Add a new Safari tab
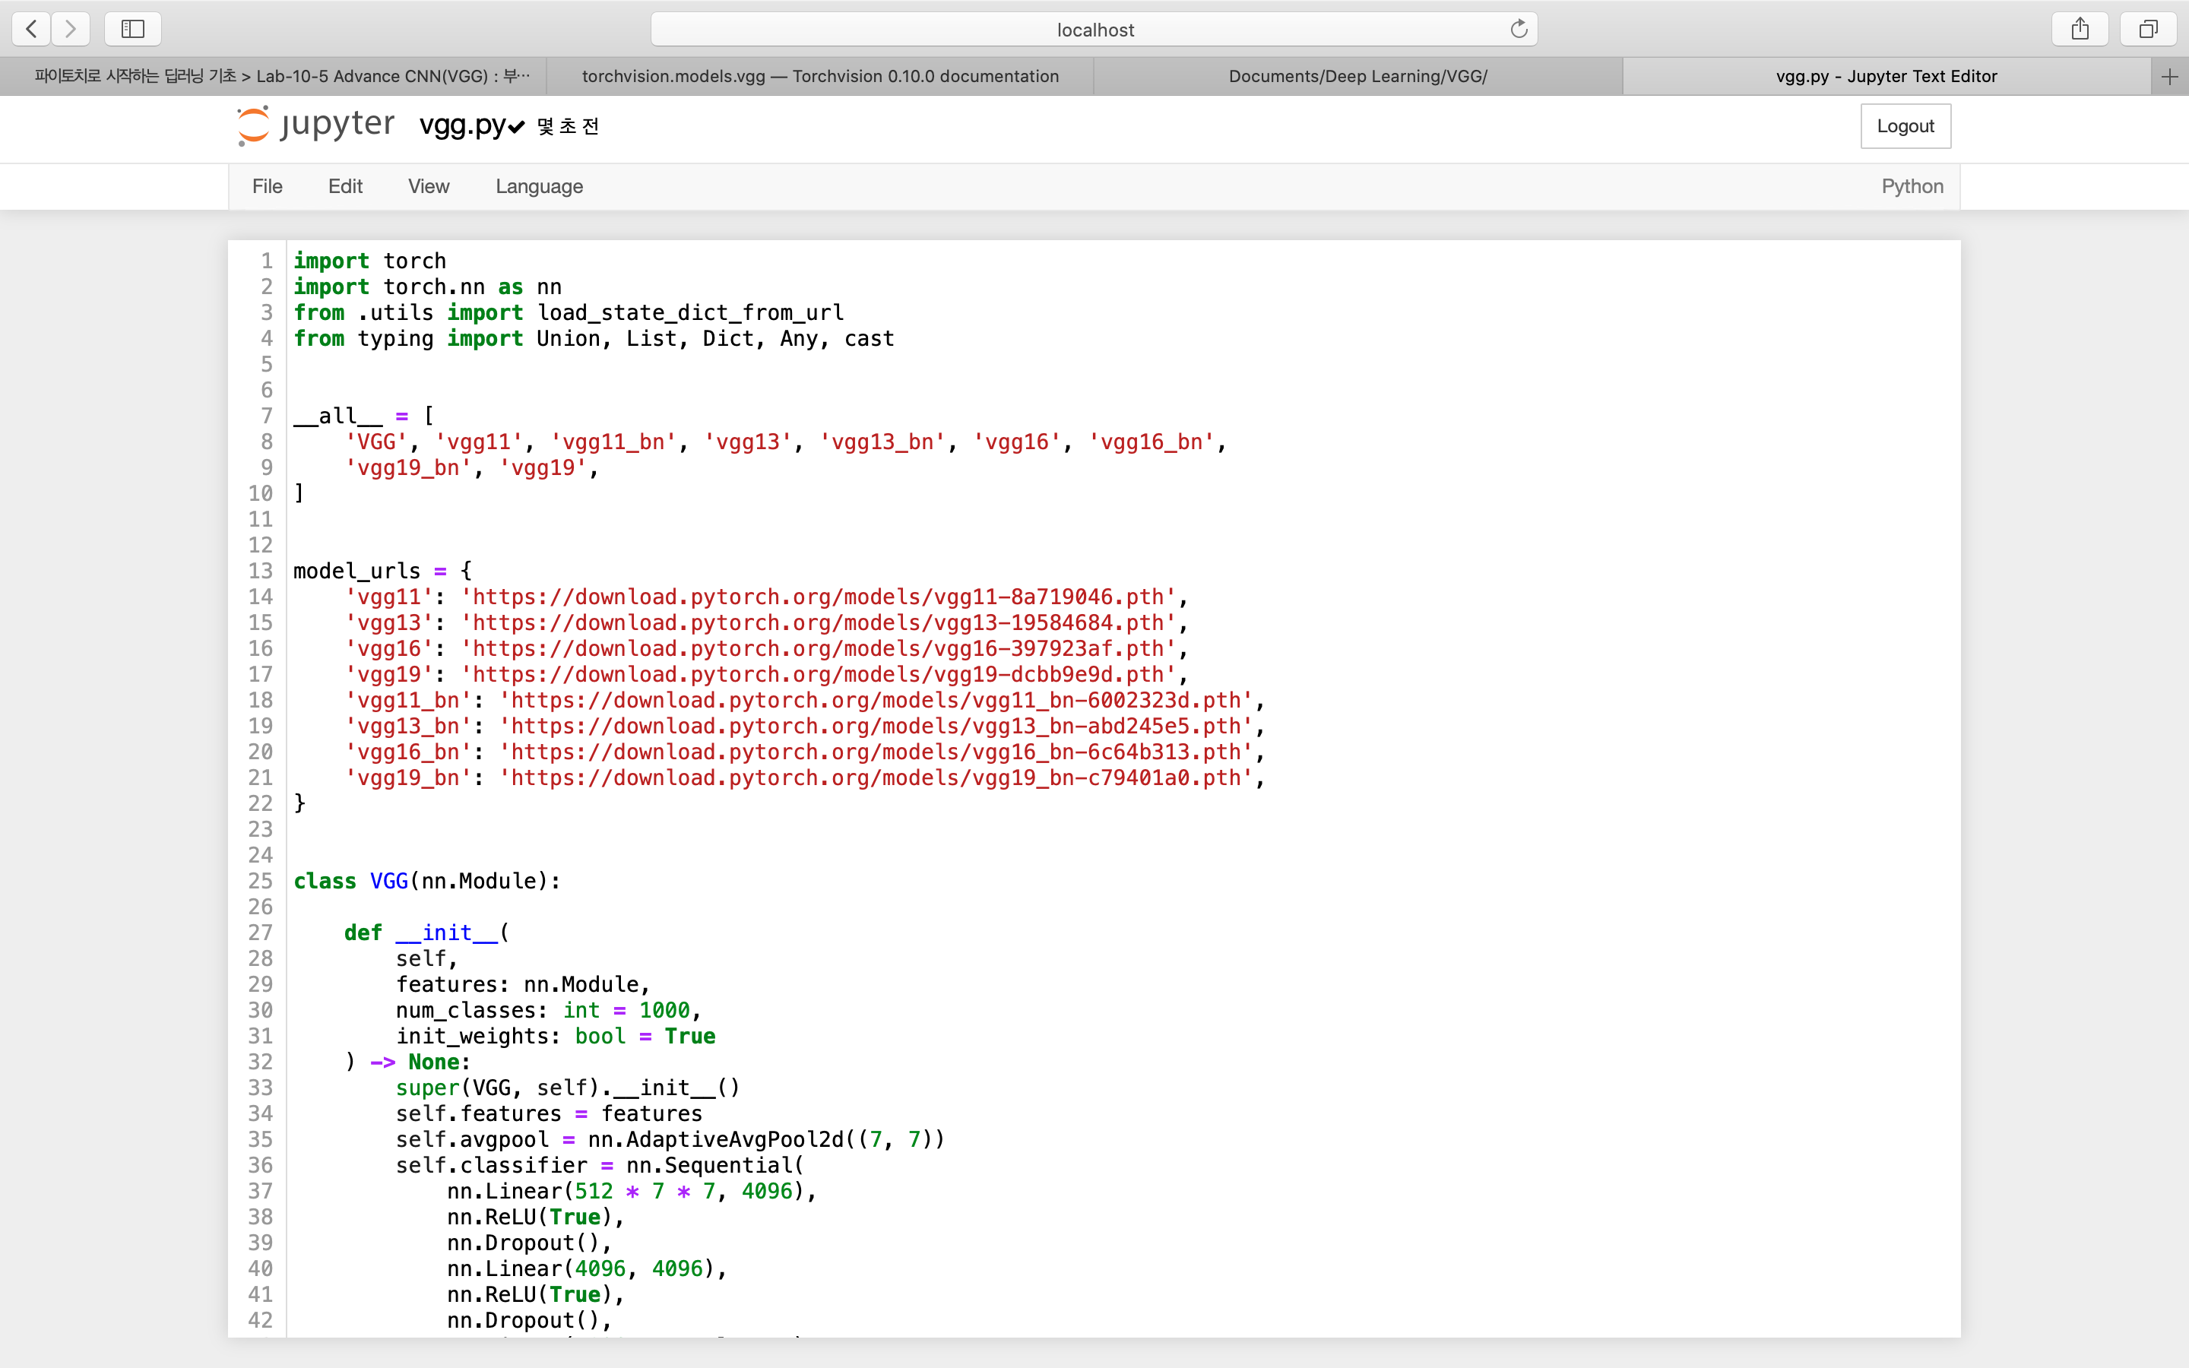Viewport: 2189px width, 1368px height. pyautogui.click(x=2170, y=77)
